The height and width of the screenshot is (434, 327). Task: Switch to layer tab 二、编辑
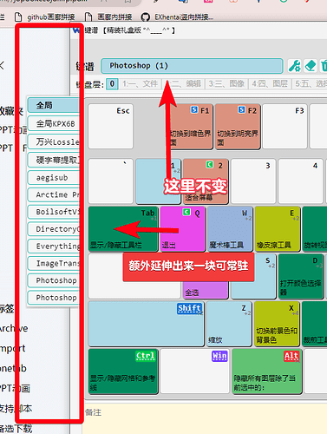click(x=184, y=84)
